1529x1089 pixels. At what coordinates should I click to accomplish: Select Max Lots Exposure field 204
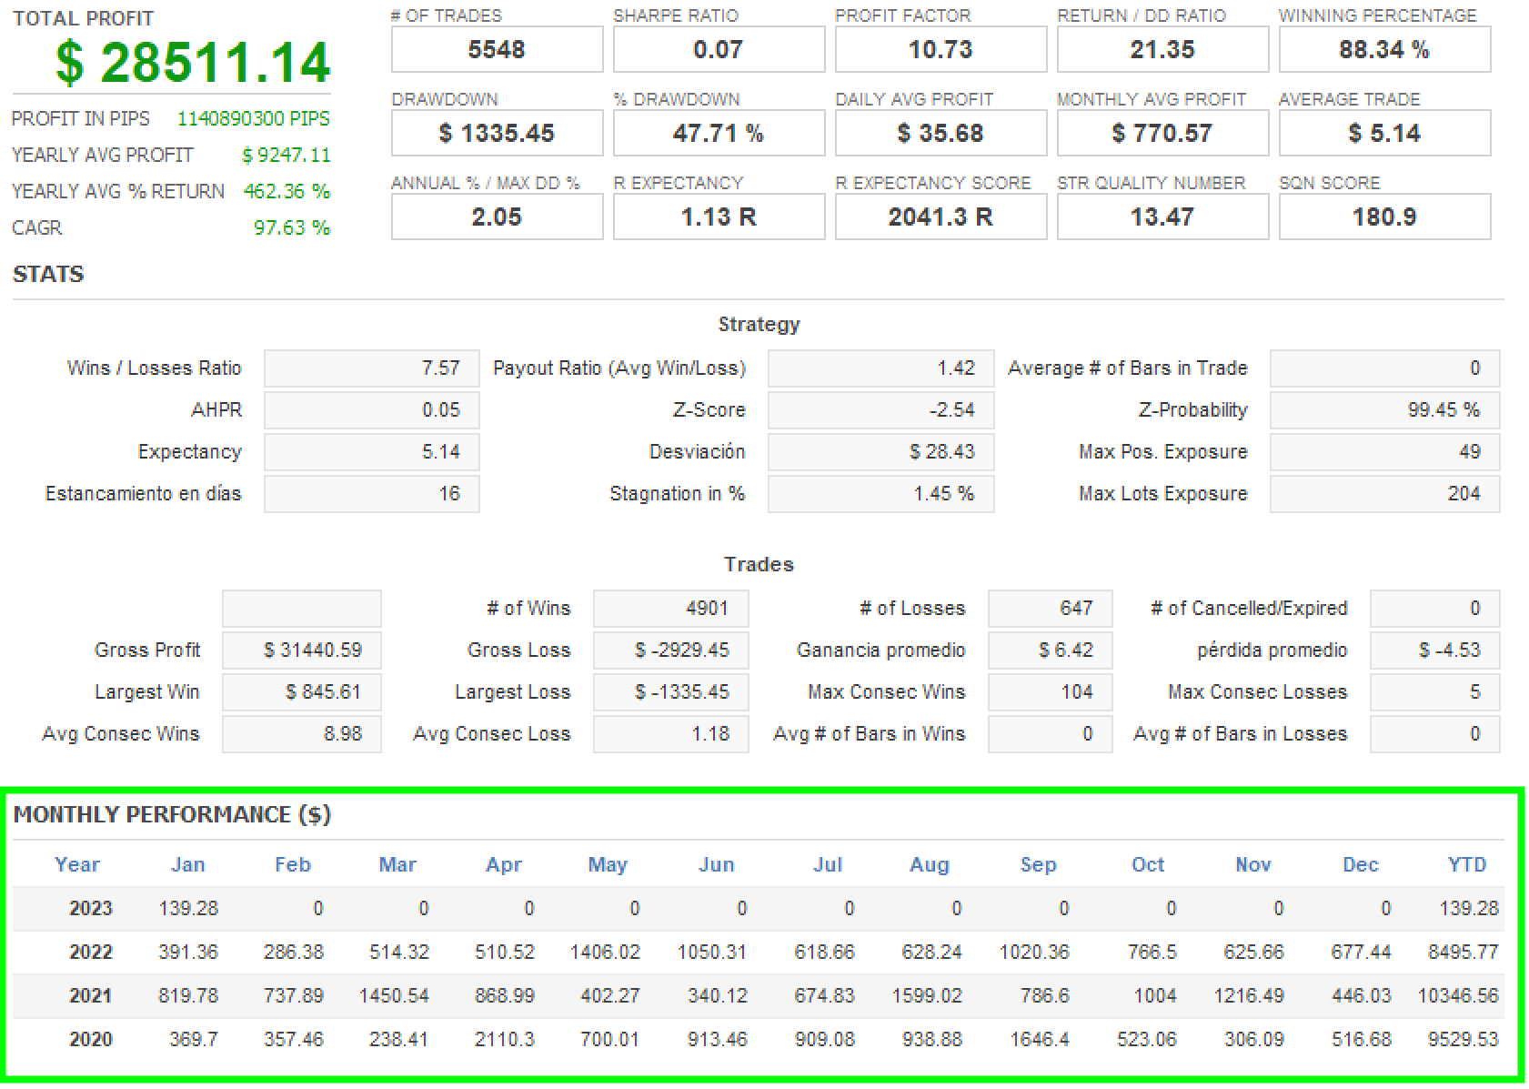click(x=1385, y=494)
